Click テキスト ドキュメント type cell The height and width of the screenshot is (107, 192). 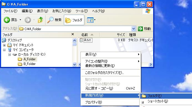[x=141, y=40]
